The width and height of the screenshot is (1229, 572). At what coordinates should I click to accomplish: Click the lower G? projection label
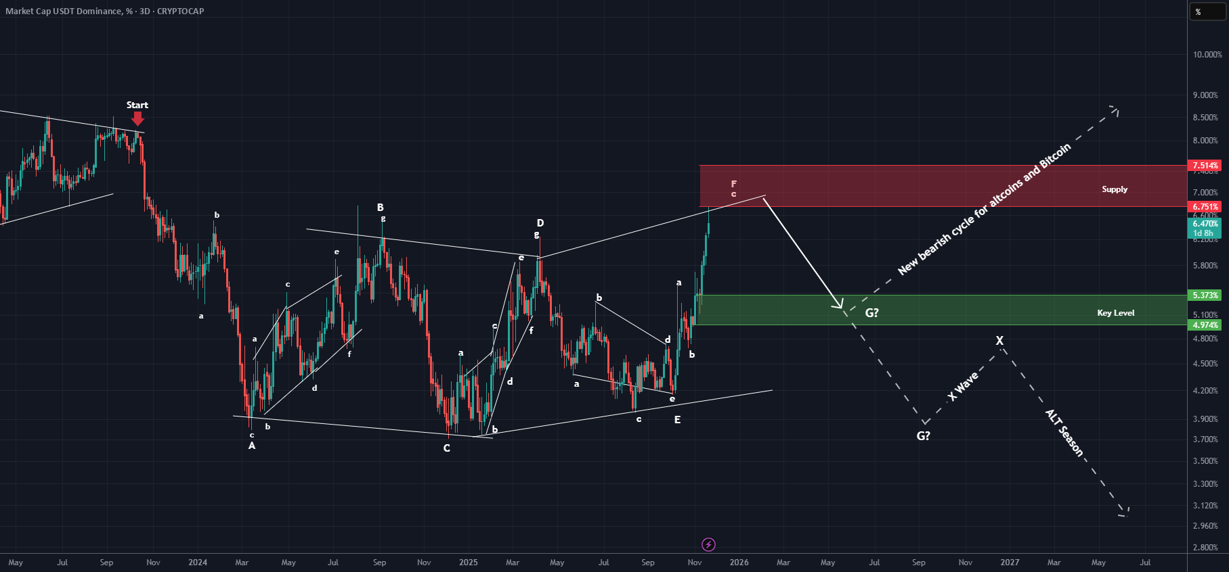click(924, 435)
